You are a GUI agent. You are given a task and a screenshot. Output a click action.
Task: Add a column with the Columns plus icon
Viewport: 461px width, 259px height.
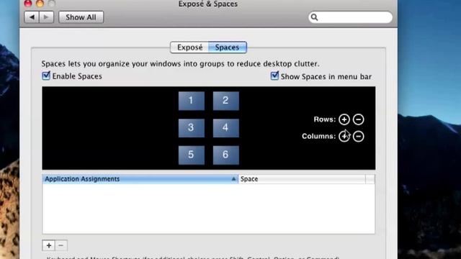coord(344,136)
